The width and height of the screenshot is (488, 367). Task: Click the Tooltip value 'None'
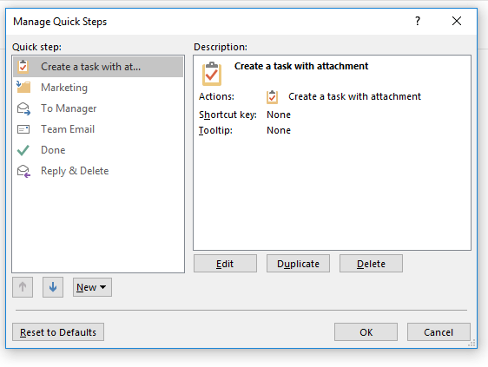[x=279, y=130]
